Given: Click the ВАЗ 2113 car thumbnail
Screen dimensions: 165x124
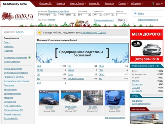Looking at the screenshot, I should (x=93, y=98).
